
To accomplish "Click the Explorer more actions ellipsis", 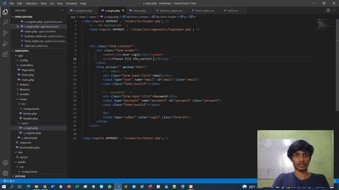I will (x=62, y=11).
